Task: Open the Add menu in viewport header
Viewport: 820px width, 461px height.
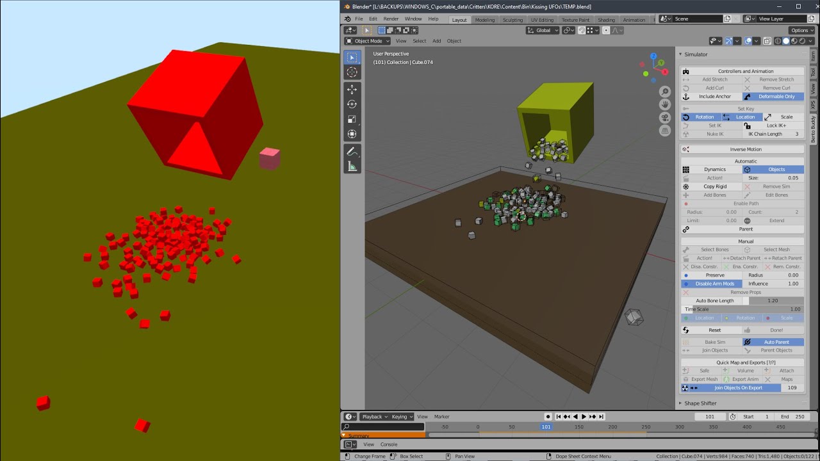Action: coord(436,41)
